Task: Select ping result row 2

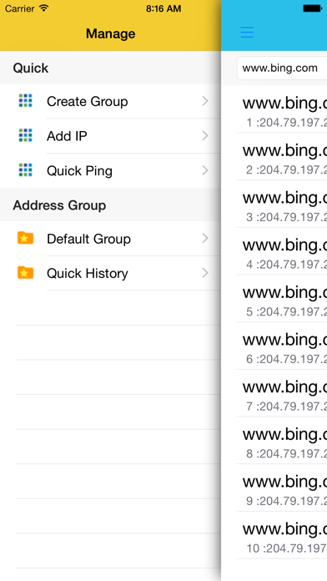Action: [282, 156]
